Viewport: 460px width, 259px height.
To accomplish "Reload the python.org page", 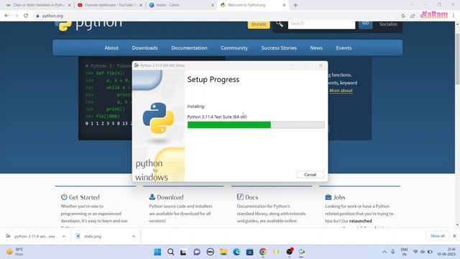I will click(26, 16).
